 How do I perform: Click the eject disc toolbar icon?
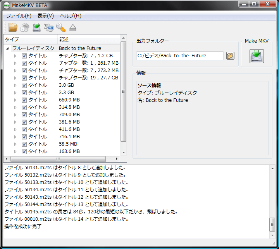tap(73, 28)
